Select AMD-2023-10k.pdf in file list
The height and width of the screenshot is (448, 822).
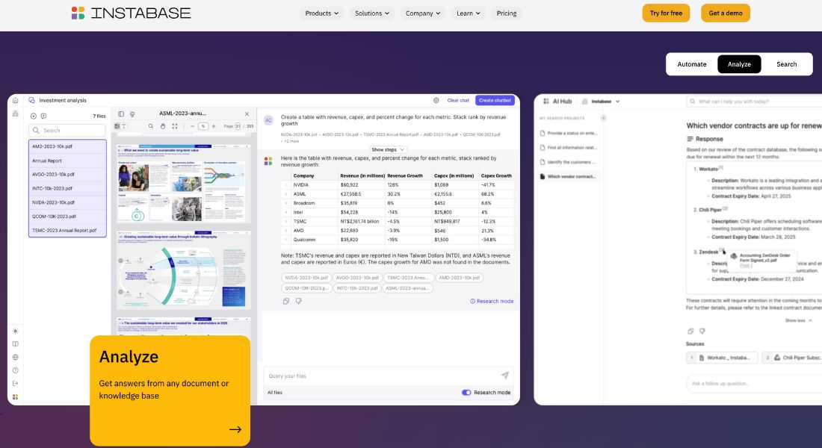coord(67,146)
